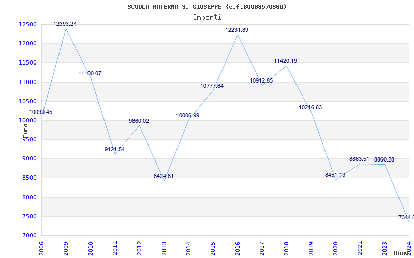
Task: Click y-axis tick 8500
Action: point(29,178)
